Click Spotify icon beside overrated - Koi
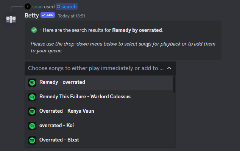240x151 pixels. coord(32,126)
